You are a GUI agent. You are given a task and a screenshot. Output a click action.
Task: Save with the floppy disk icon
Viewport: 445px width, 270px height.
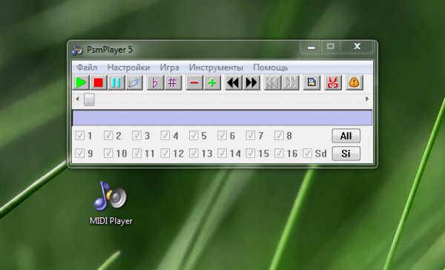point(311,83)
